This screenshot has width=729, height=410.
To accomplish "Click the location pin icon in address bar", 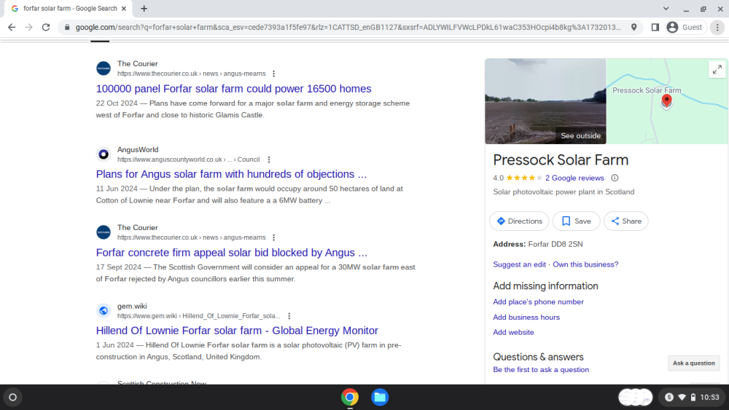I will pyautogui.click(x=634, y=28).
